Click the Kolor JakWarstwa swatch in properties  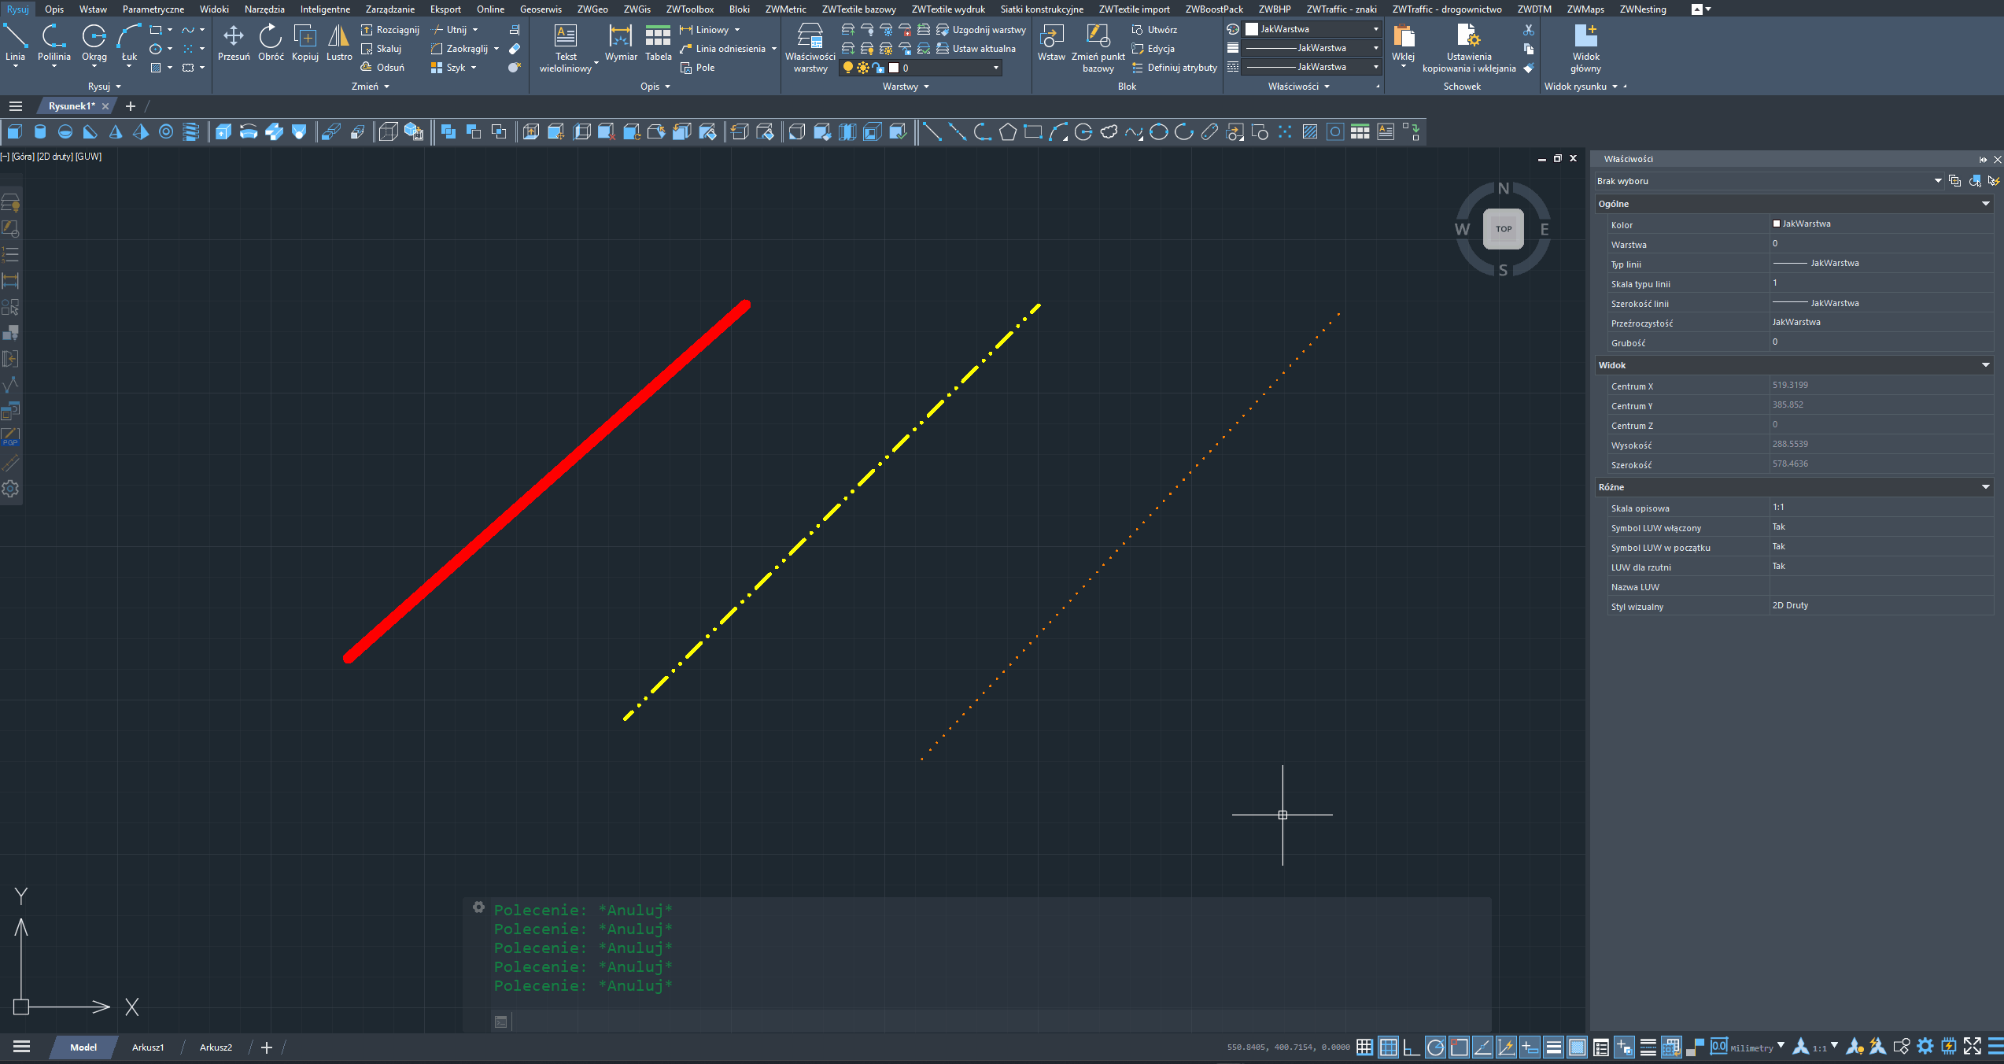[x=1777, y=224]
